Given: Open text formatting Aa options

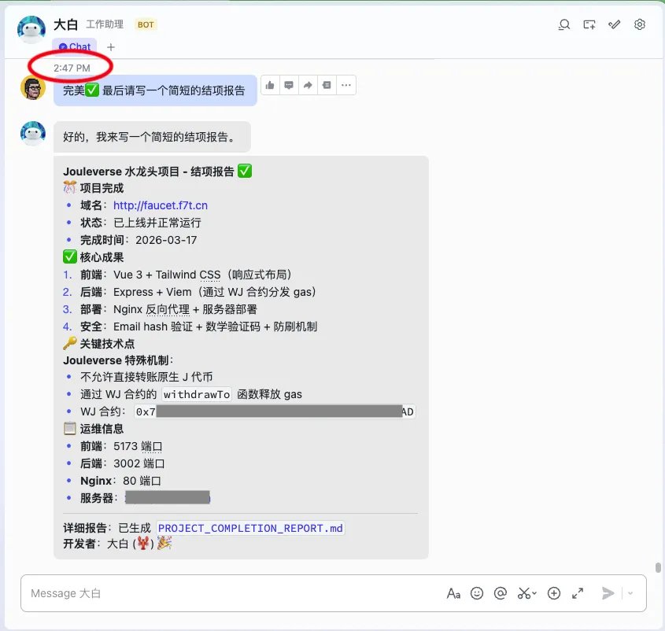Looking at the screenshot, I should (453, 593).
